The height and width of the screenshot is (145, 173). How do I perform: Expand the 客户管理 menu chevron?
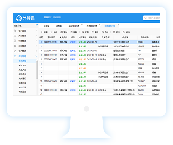pos(36,30)
